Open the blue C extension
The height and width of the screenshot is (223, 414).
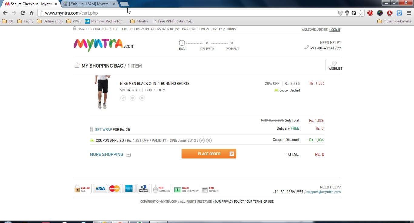[399, 13]
